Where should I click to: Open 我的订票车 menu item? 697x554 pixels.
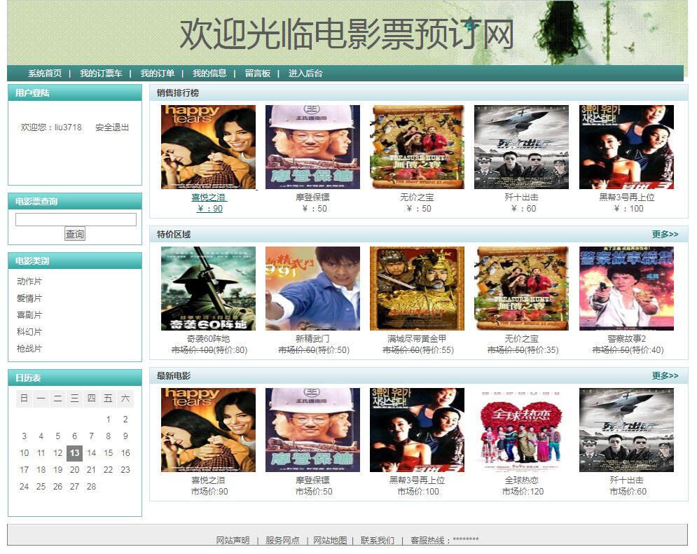(x=101, y=74)
